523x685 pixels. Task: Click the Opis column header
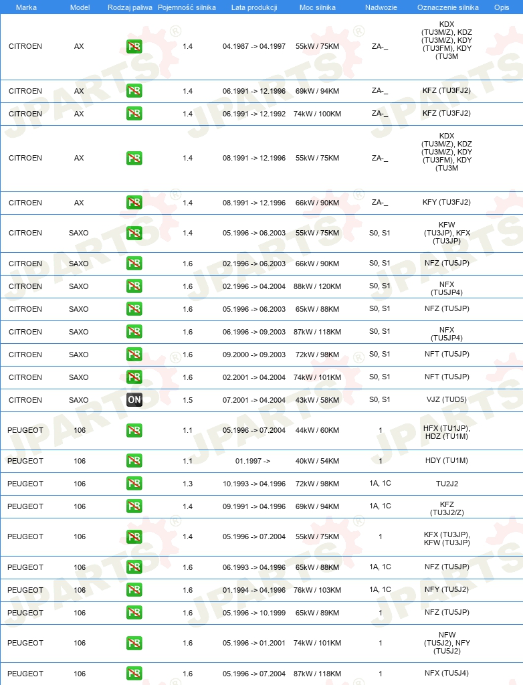coord(502,7)
